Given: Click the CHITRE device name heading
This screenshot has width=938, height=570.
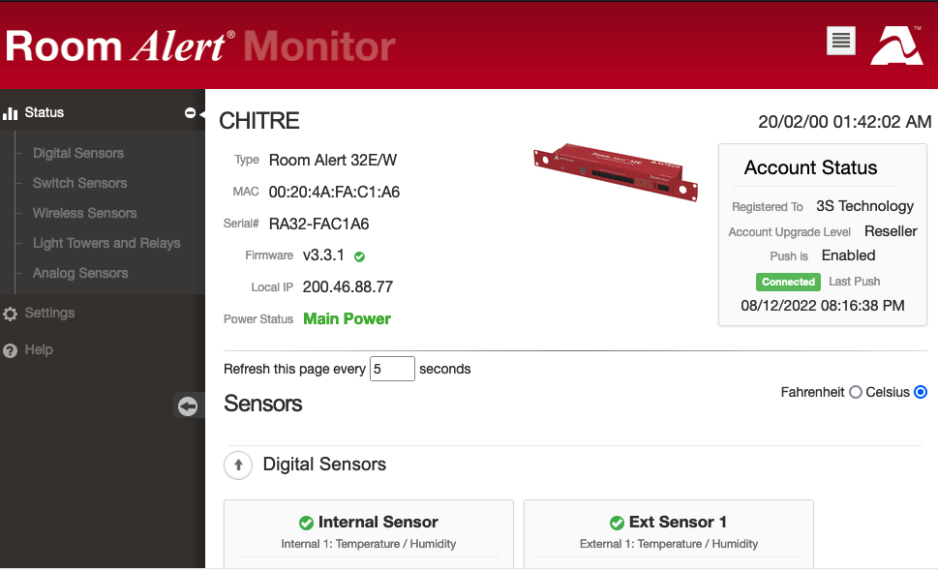Looking at the screenshot, I should point(259,121).
